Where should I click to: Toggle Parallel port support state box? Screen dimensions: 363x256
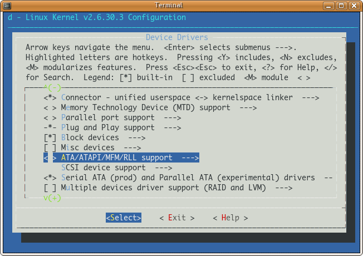coord(50,118)
